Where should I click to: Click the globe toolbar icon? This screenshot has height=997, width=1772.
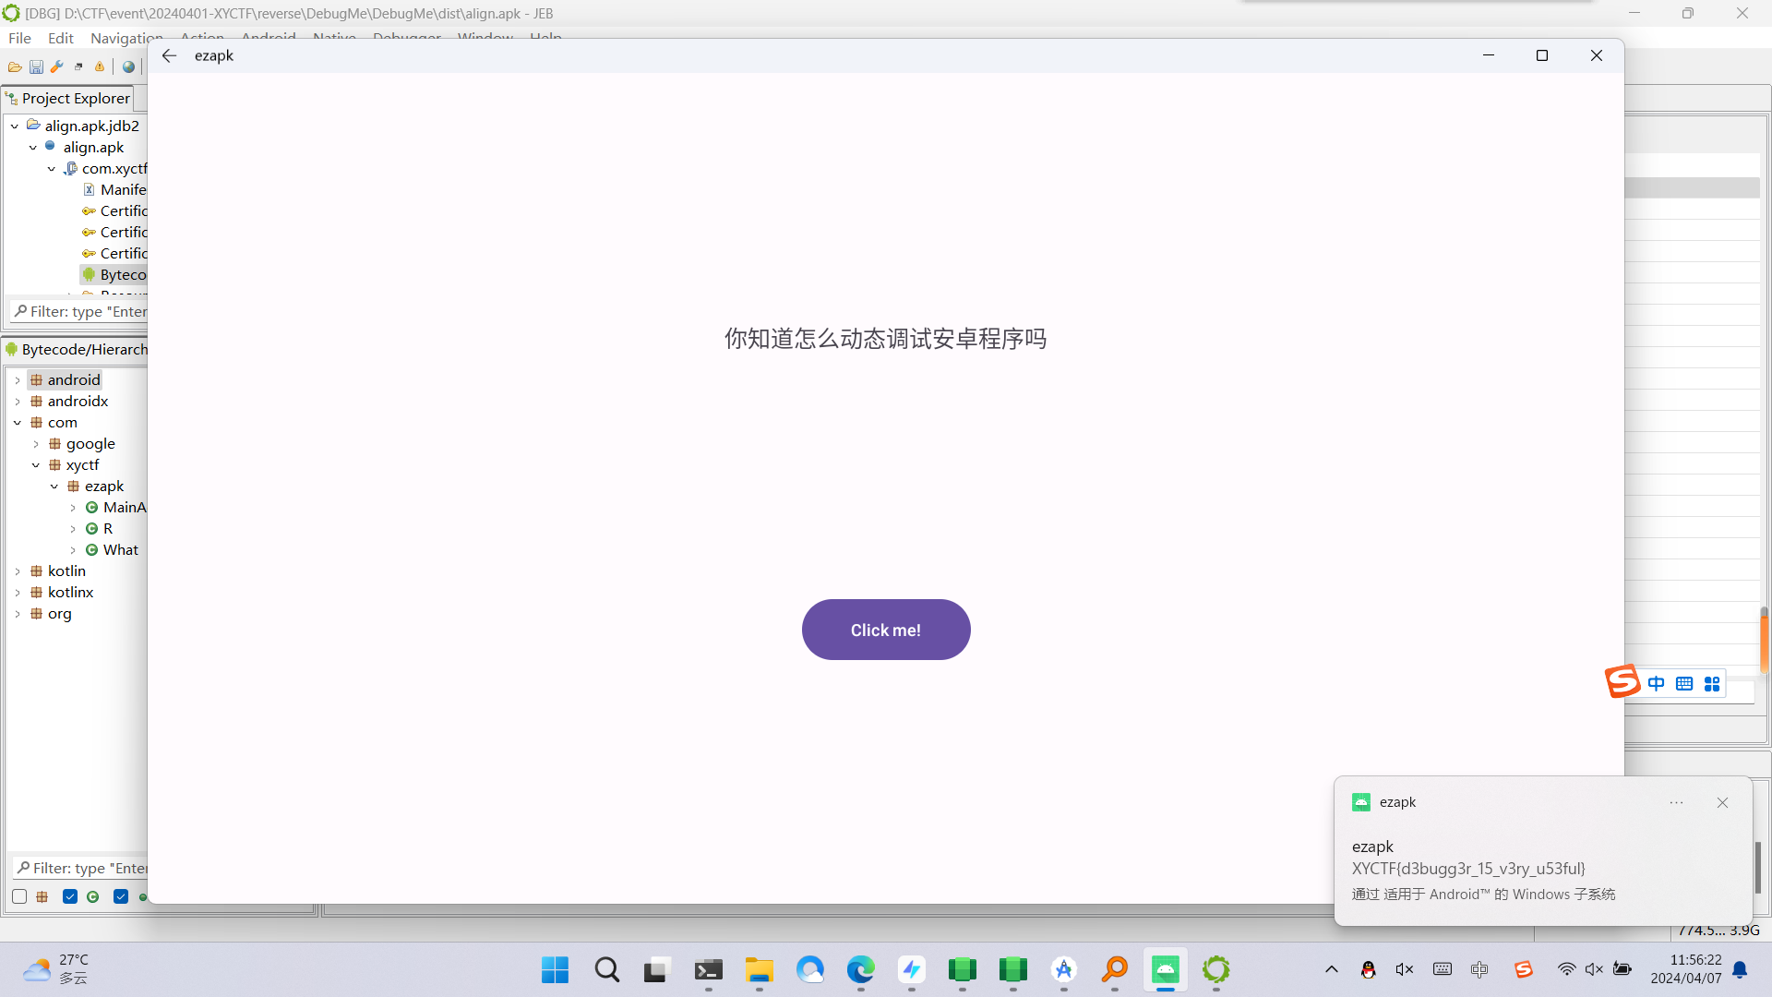click(x=128, y=67)
